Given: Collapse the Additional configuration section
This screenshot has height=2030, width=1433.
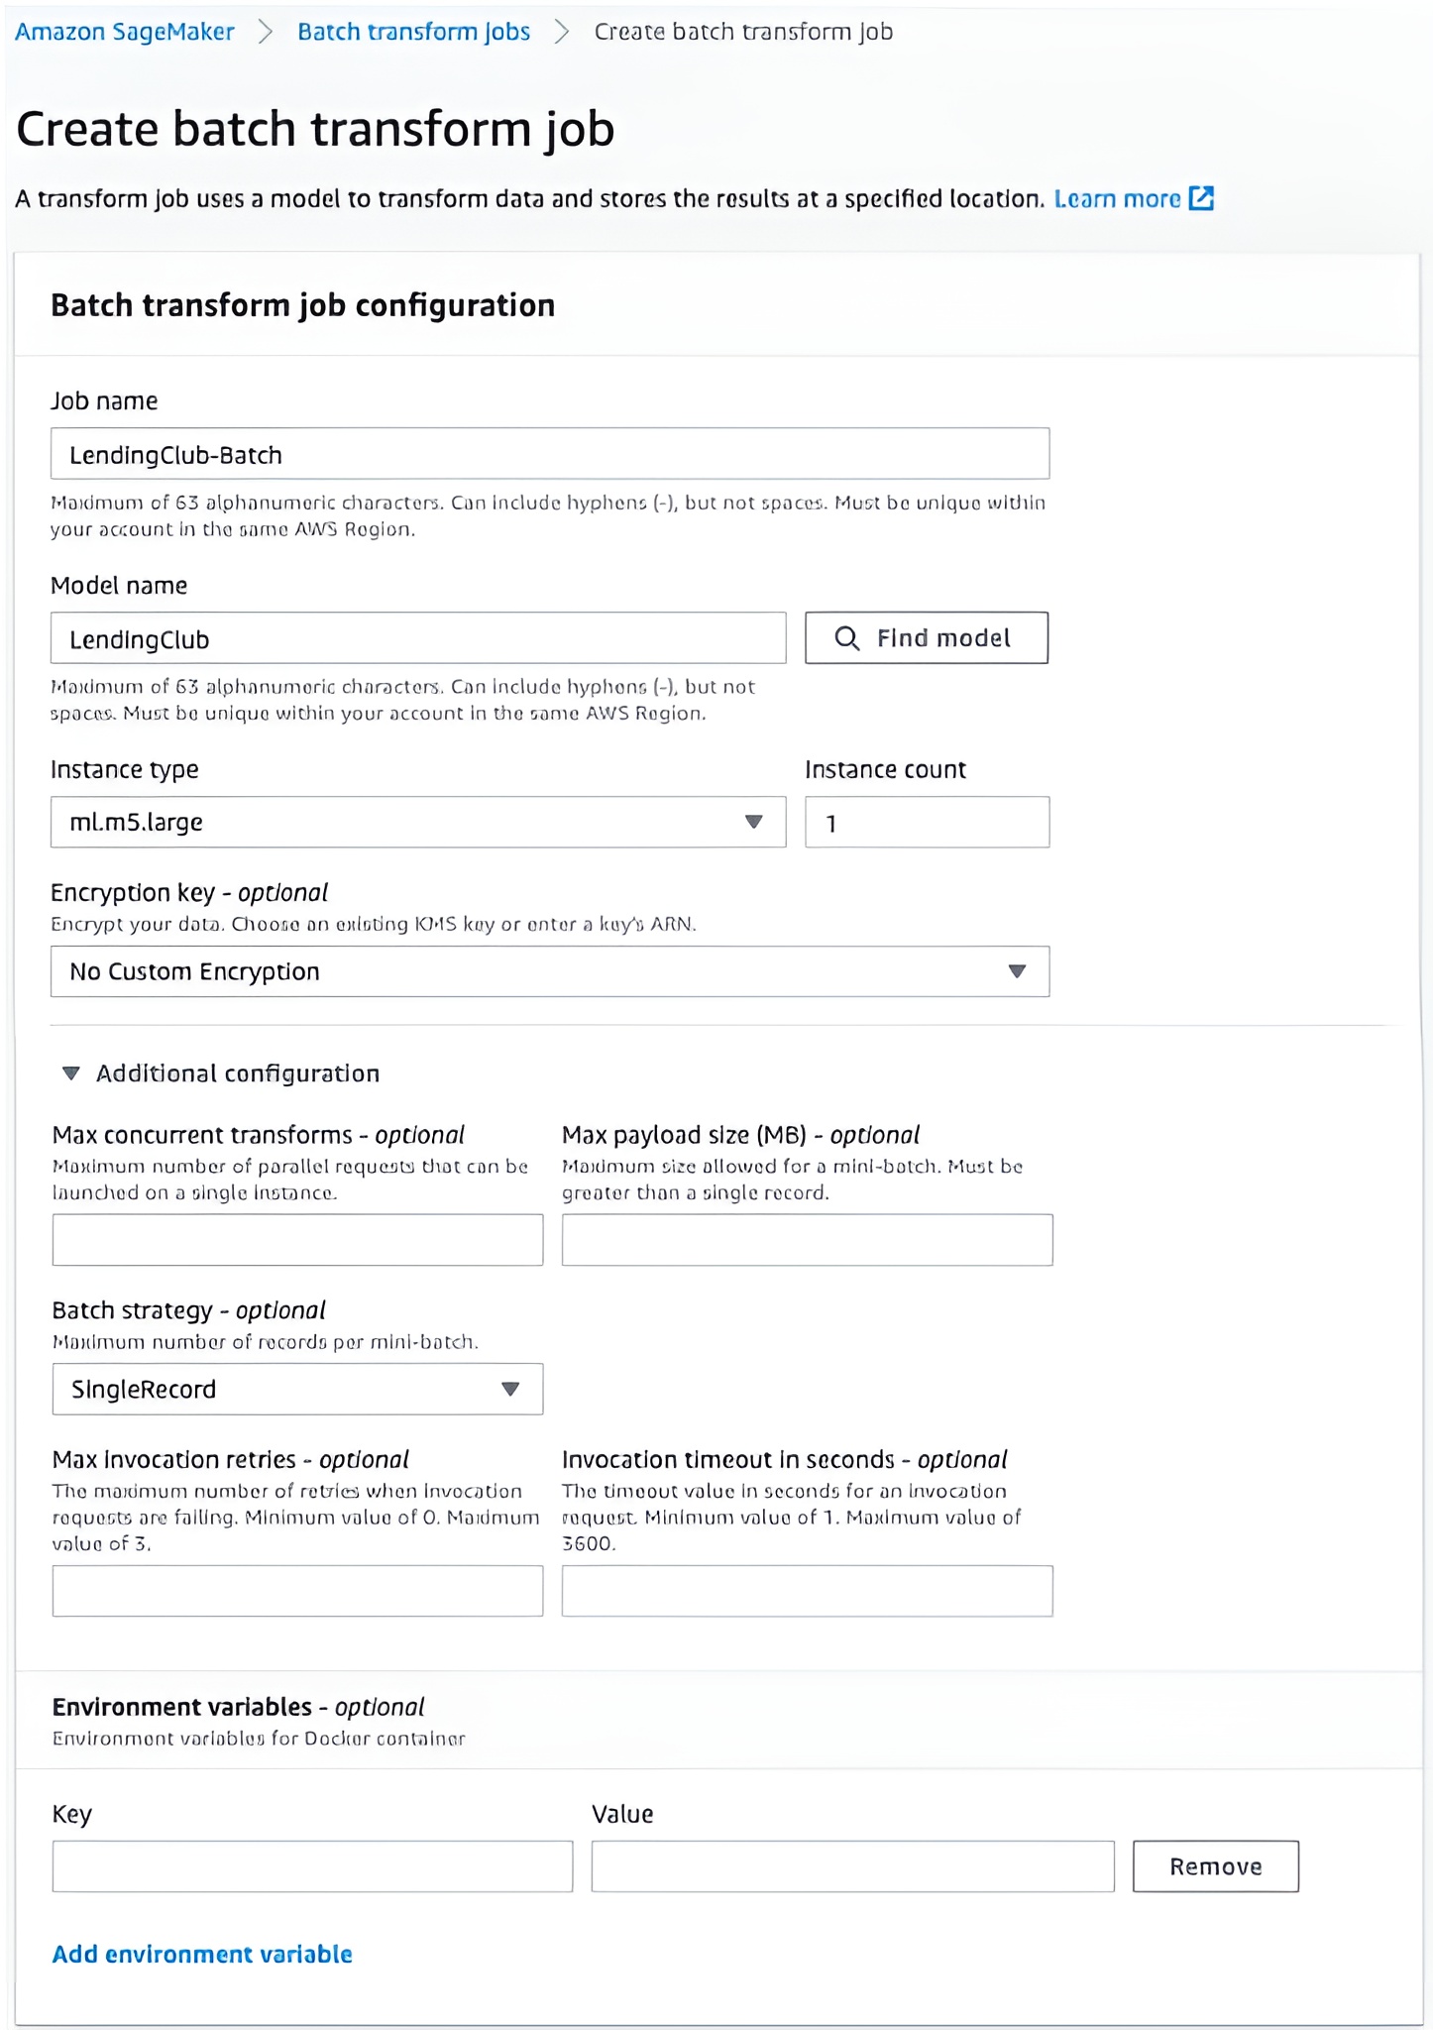Looking at the screenshot, I should [71, 1073].
